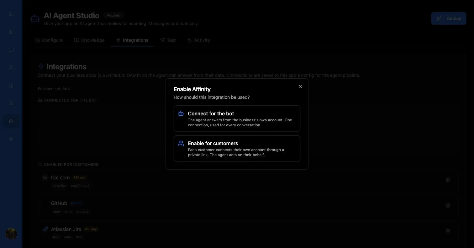474x248 pixels.
Task: Click the GitHub integration name
Action: [x=59, y=203]
